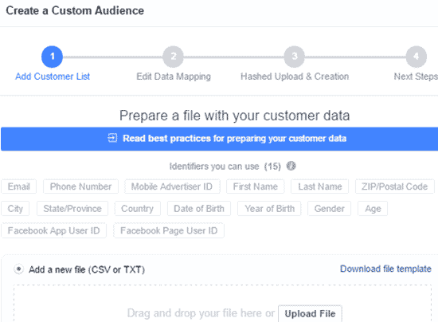Click the info icon beside Identifiers count
The width and height of the screenshot is (438, 322).
click(291, 166)
